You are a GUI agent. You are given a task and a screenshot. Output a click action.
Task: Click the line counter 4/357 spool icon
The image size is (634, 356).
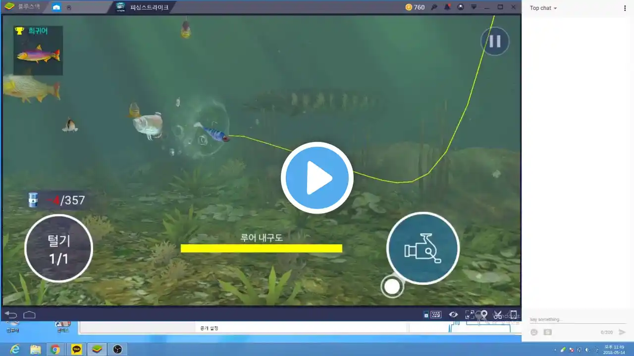33,200
